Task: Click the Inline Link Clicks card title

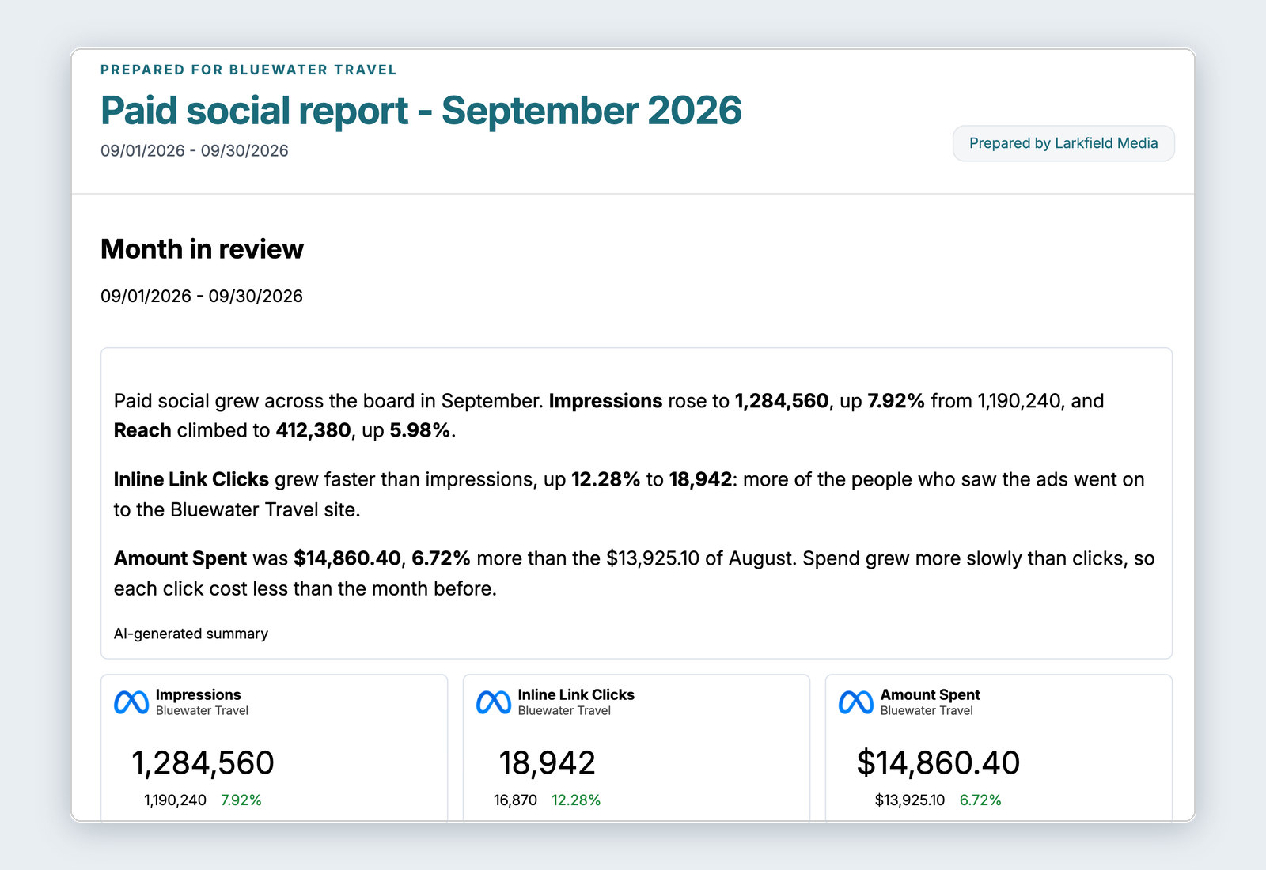Action: pos(576,694)
